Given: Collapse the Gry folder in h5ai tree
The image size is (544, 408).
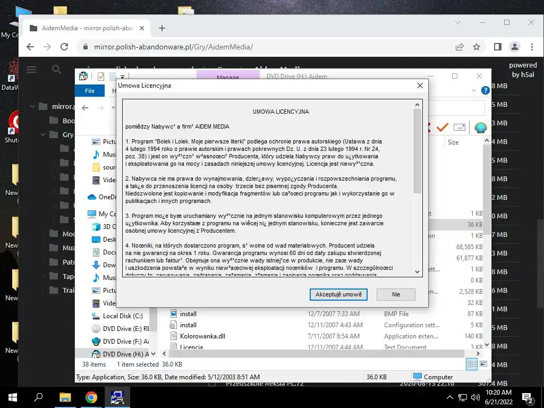Looking at the screenshot, I should pyautogui.click(x=43, y=134).
